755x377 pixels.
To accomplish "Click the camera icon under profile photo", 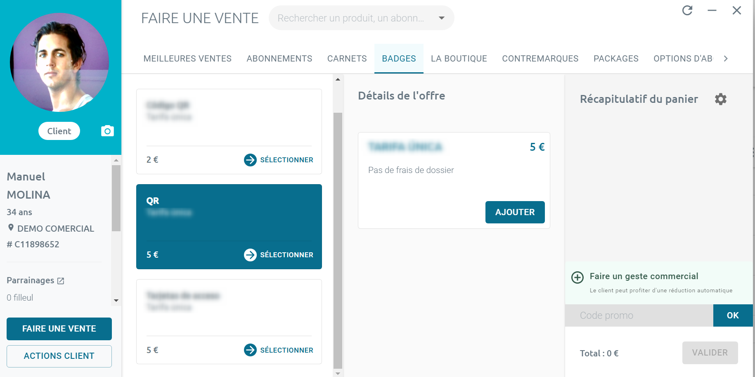I will coord(107,131).
